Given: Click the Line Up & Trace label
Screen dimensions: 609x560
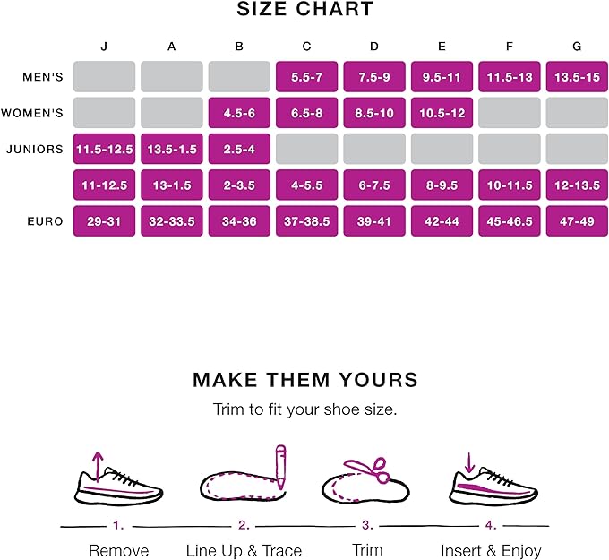Looking at the screenshot, I should coord(244,550).
